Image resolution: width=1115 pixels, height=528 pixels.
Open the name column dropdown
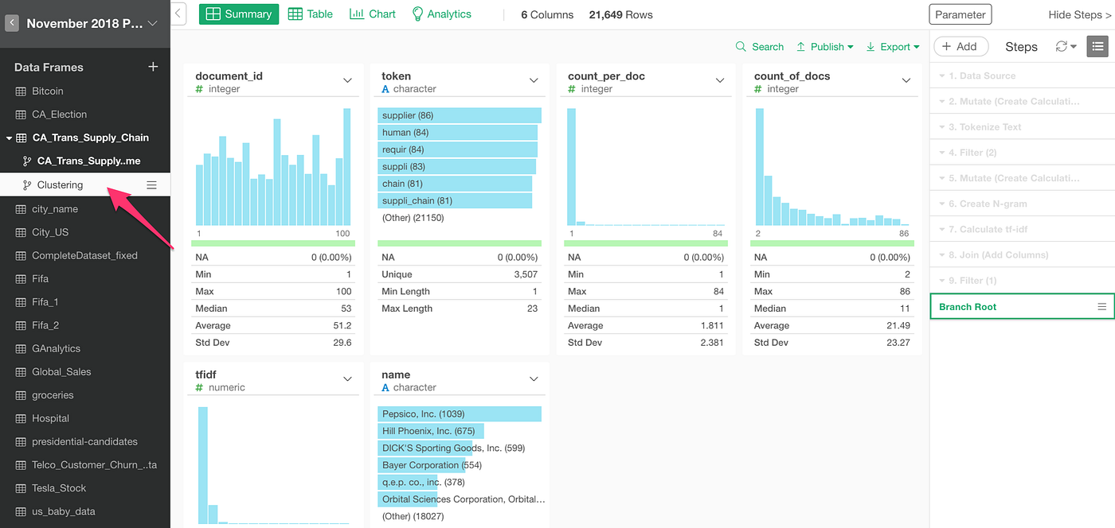click(x=534, y=379)
